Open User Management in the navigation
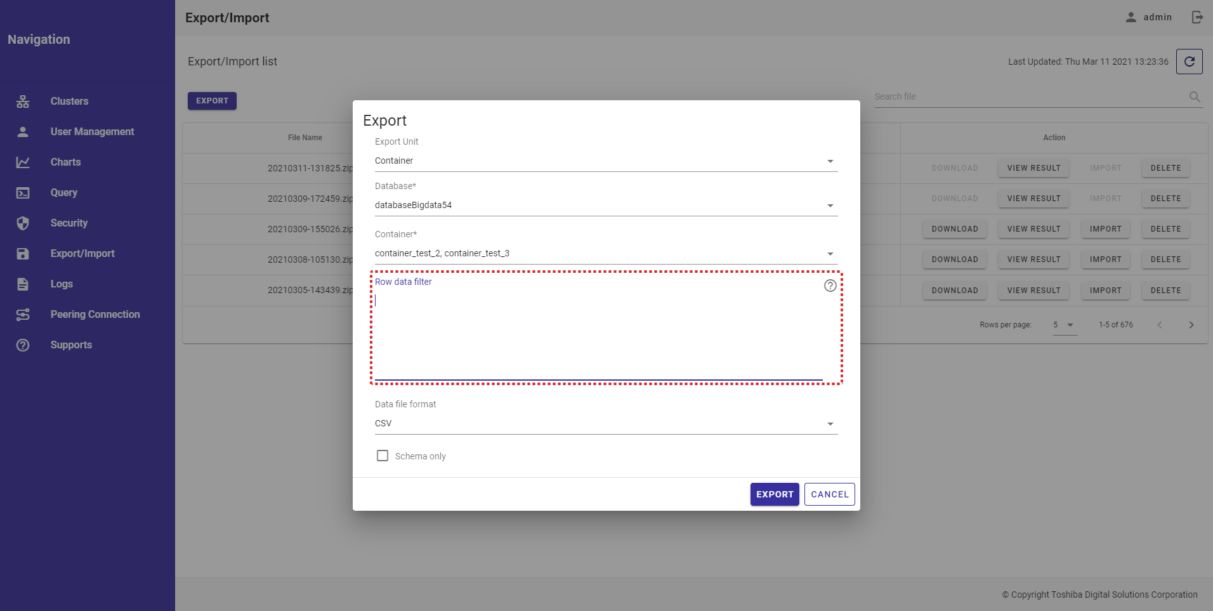The width and height of the screenshot is (1213, 611). point(93,132)
